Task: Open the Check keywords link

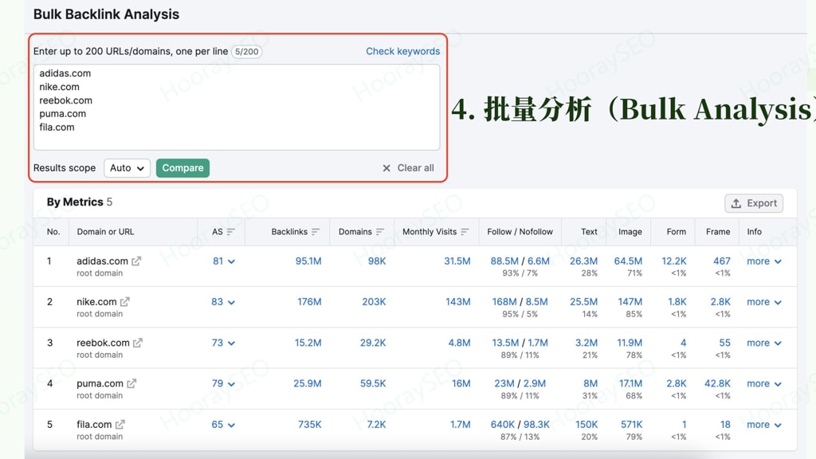Action: [402, 50]
